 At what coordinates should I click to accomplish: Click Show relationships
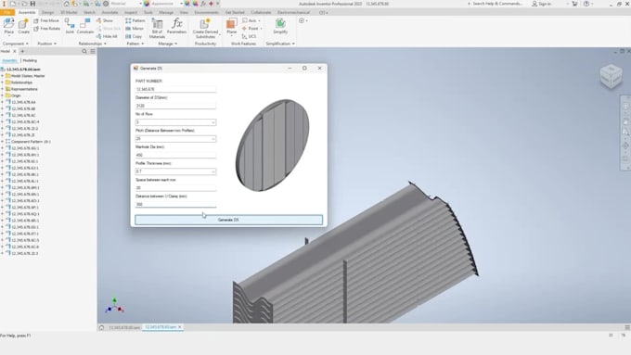[x=105, y=20]
